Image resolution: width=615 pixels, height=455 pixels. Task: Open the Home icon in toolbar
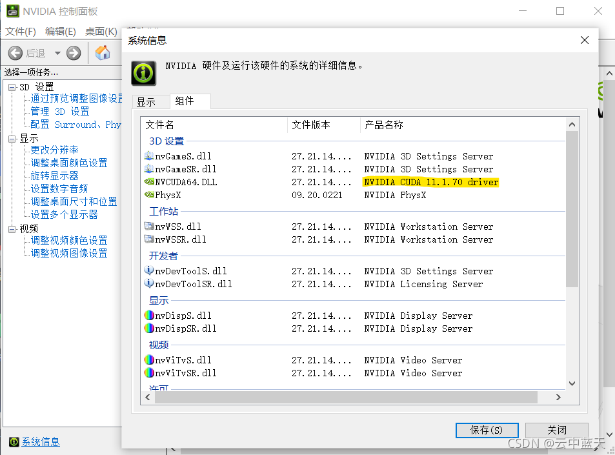pyautogui.click(x=103, y=53)
